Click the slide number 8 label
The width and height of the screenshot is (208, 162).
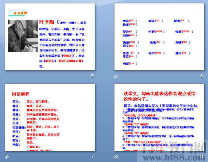coord(202,156)
